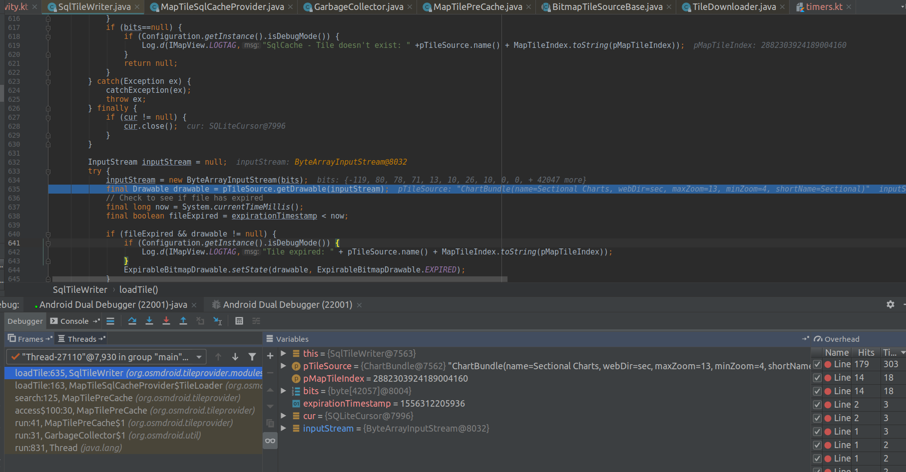Viewport: 906px width, 472px height.
Task: Click the thread filter funnel icon
Action: 252,357
